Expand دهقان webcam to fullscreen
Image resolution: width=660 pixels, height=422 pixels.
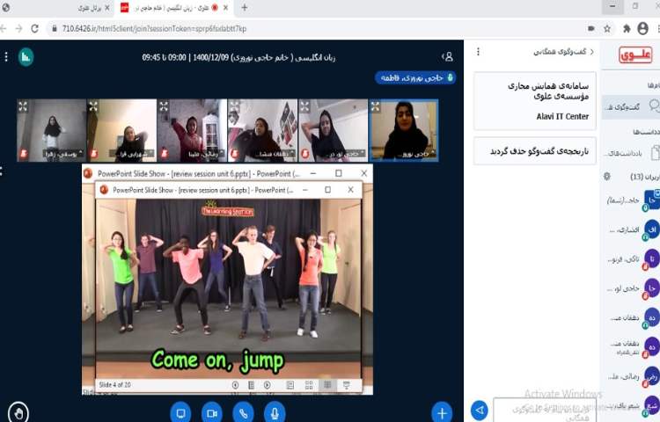pyautogui.click(x=234, y=106)
